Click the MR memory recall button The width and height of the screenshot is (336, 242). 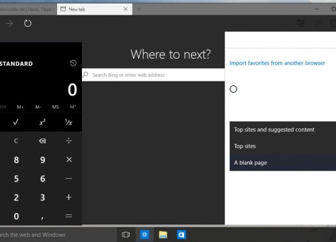[x=3, y=107]
